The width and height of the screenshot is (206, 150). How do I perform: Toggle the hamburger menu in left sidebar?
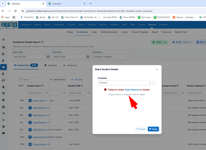3,39
